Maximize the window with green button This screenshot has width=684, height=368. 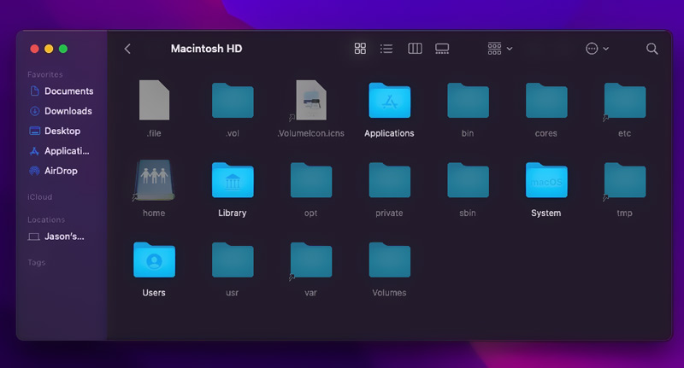point(63,49)
